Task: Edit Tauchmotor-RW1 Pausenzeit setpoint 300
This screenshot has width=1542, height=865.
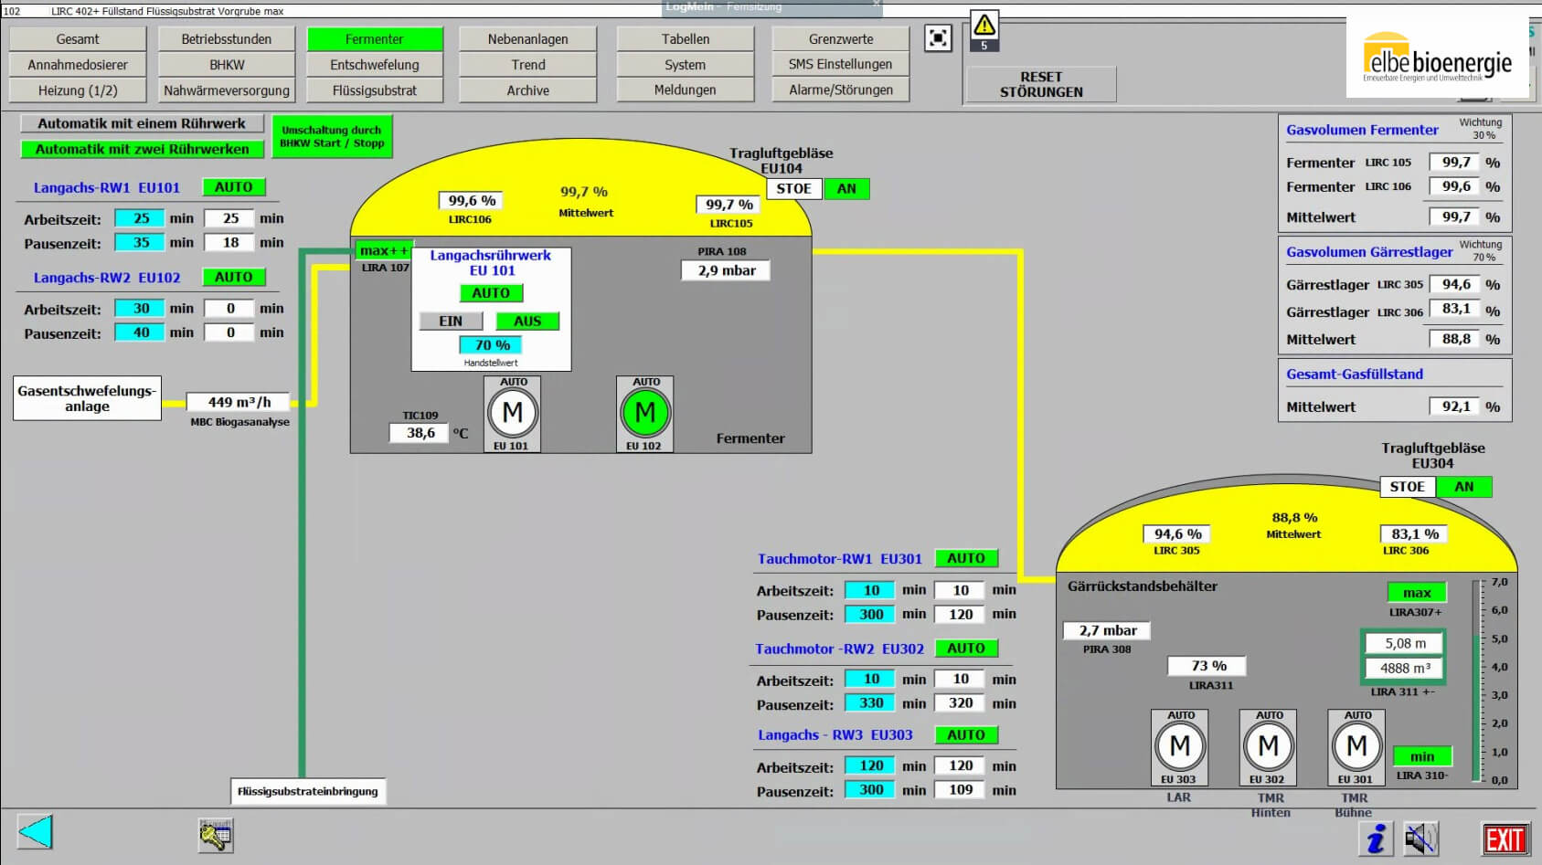Action: click(870, 615)
